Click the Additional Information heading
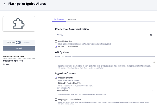 click(13, 57)
